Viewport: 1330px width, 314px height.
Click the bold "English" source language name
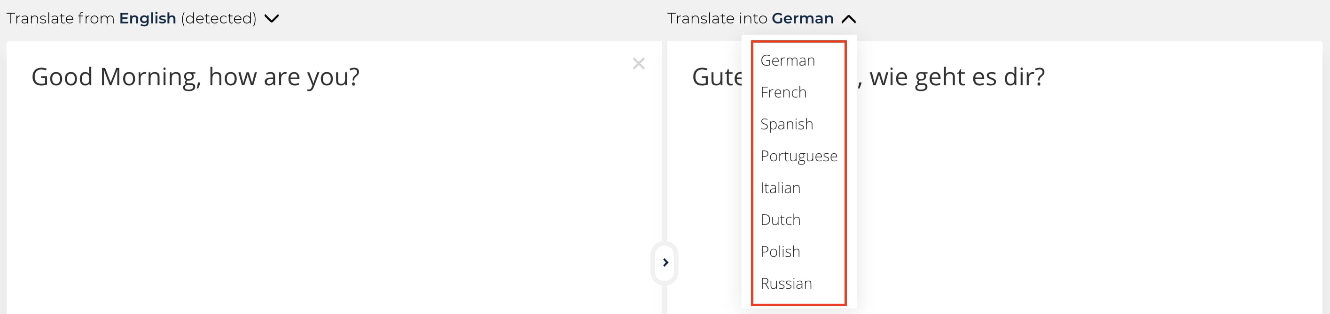click(148, 19)
